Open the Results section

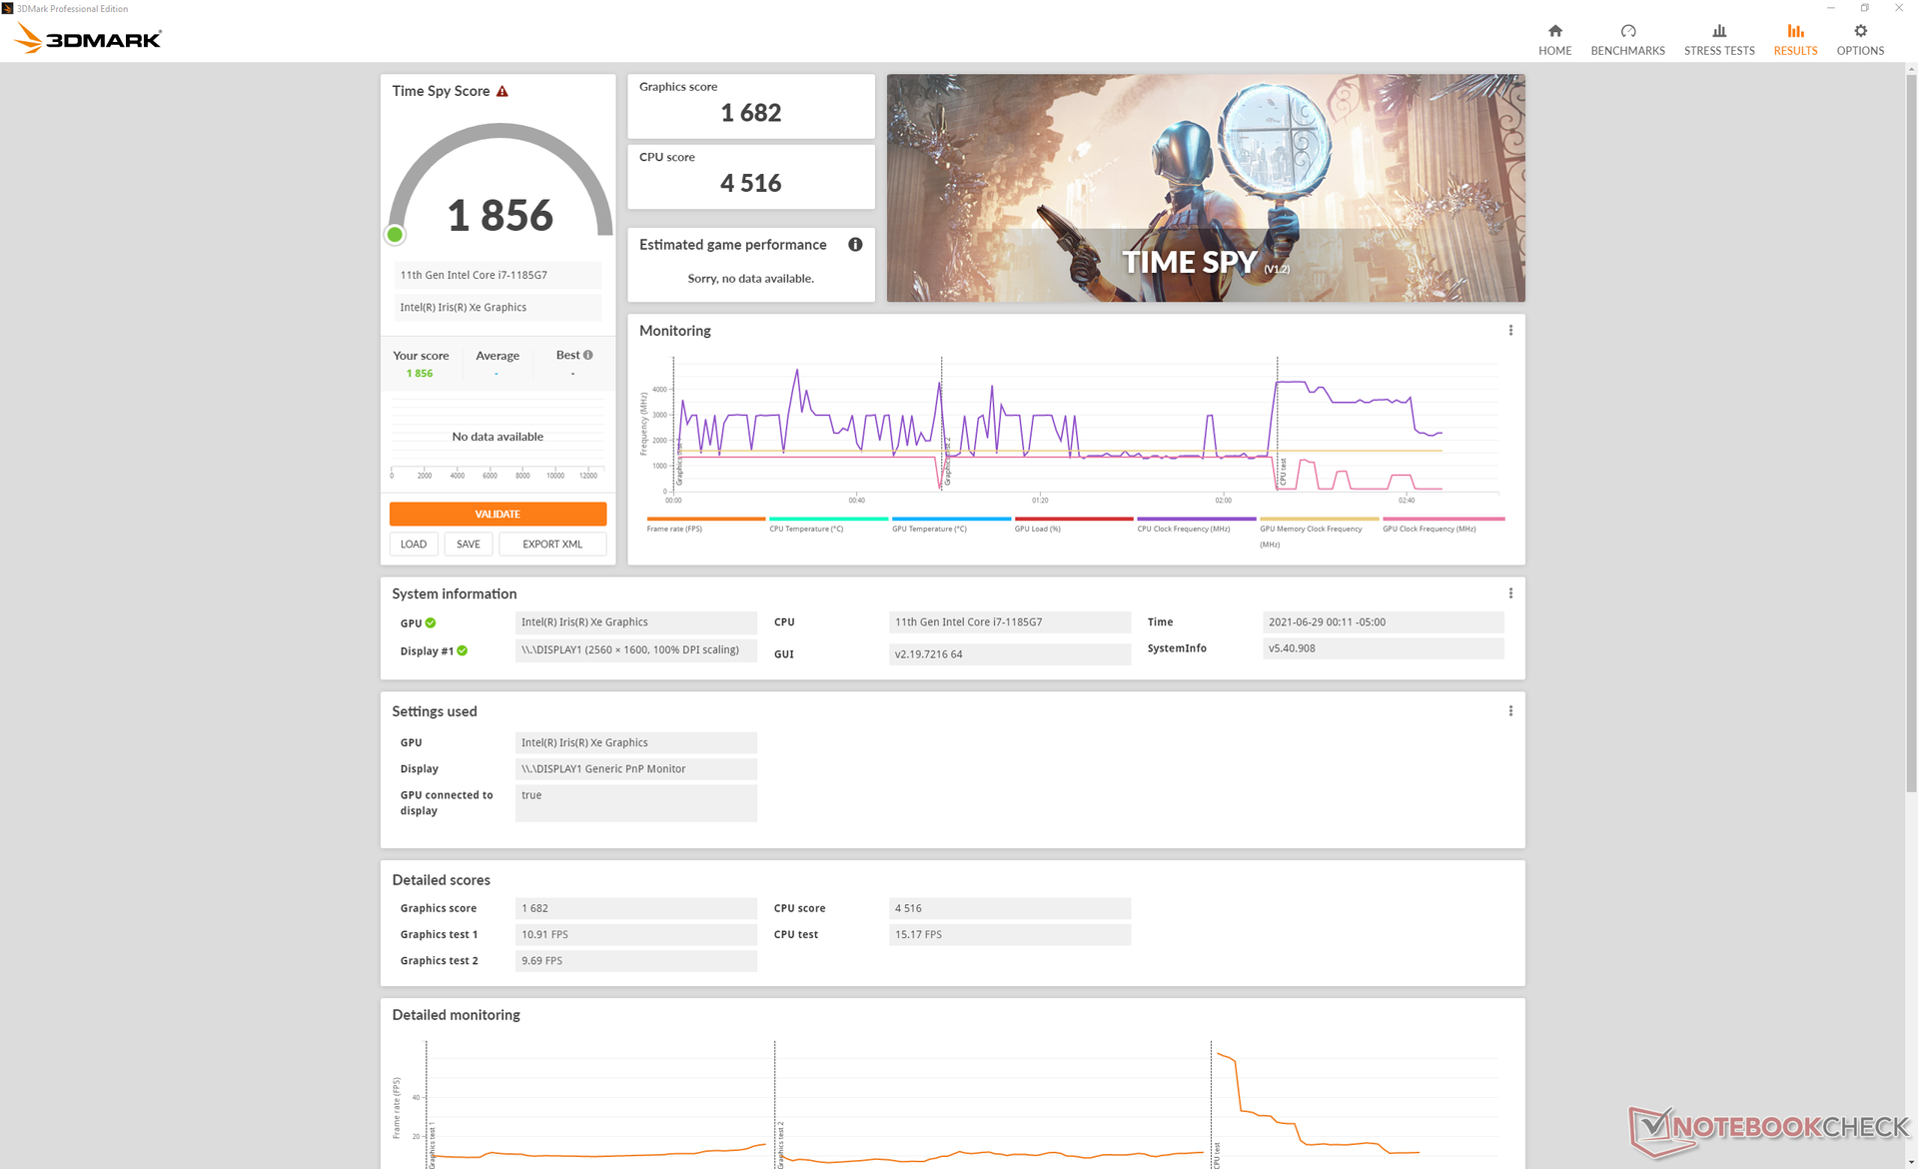click(x=1795, y=40)
